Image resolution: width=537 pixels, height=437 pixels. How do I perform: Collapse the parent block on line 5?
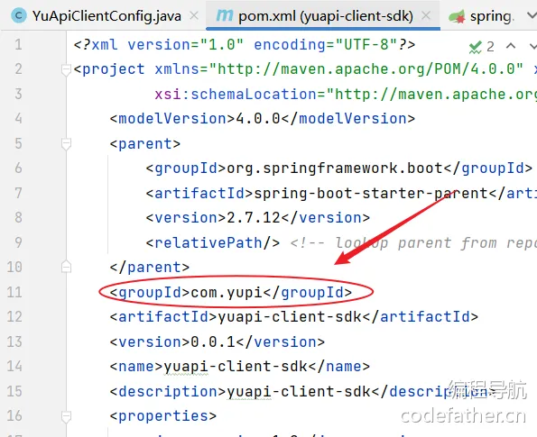(x=66, y=144)
